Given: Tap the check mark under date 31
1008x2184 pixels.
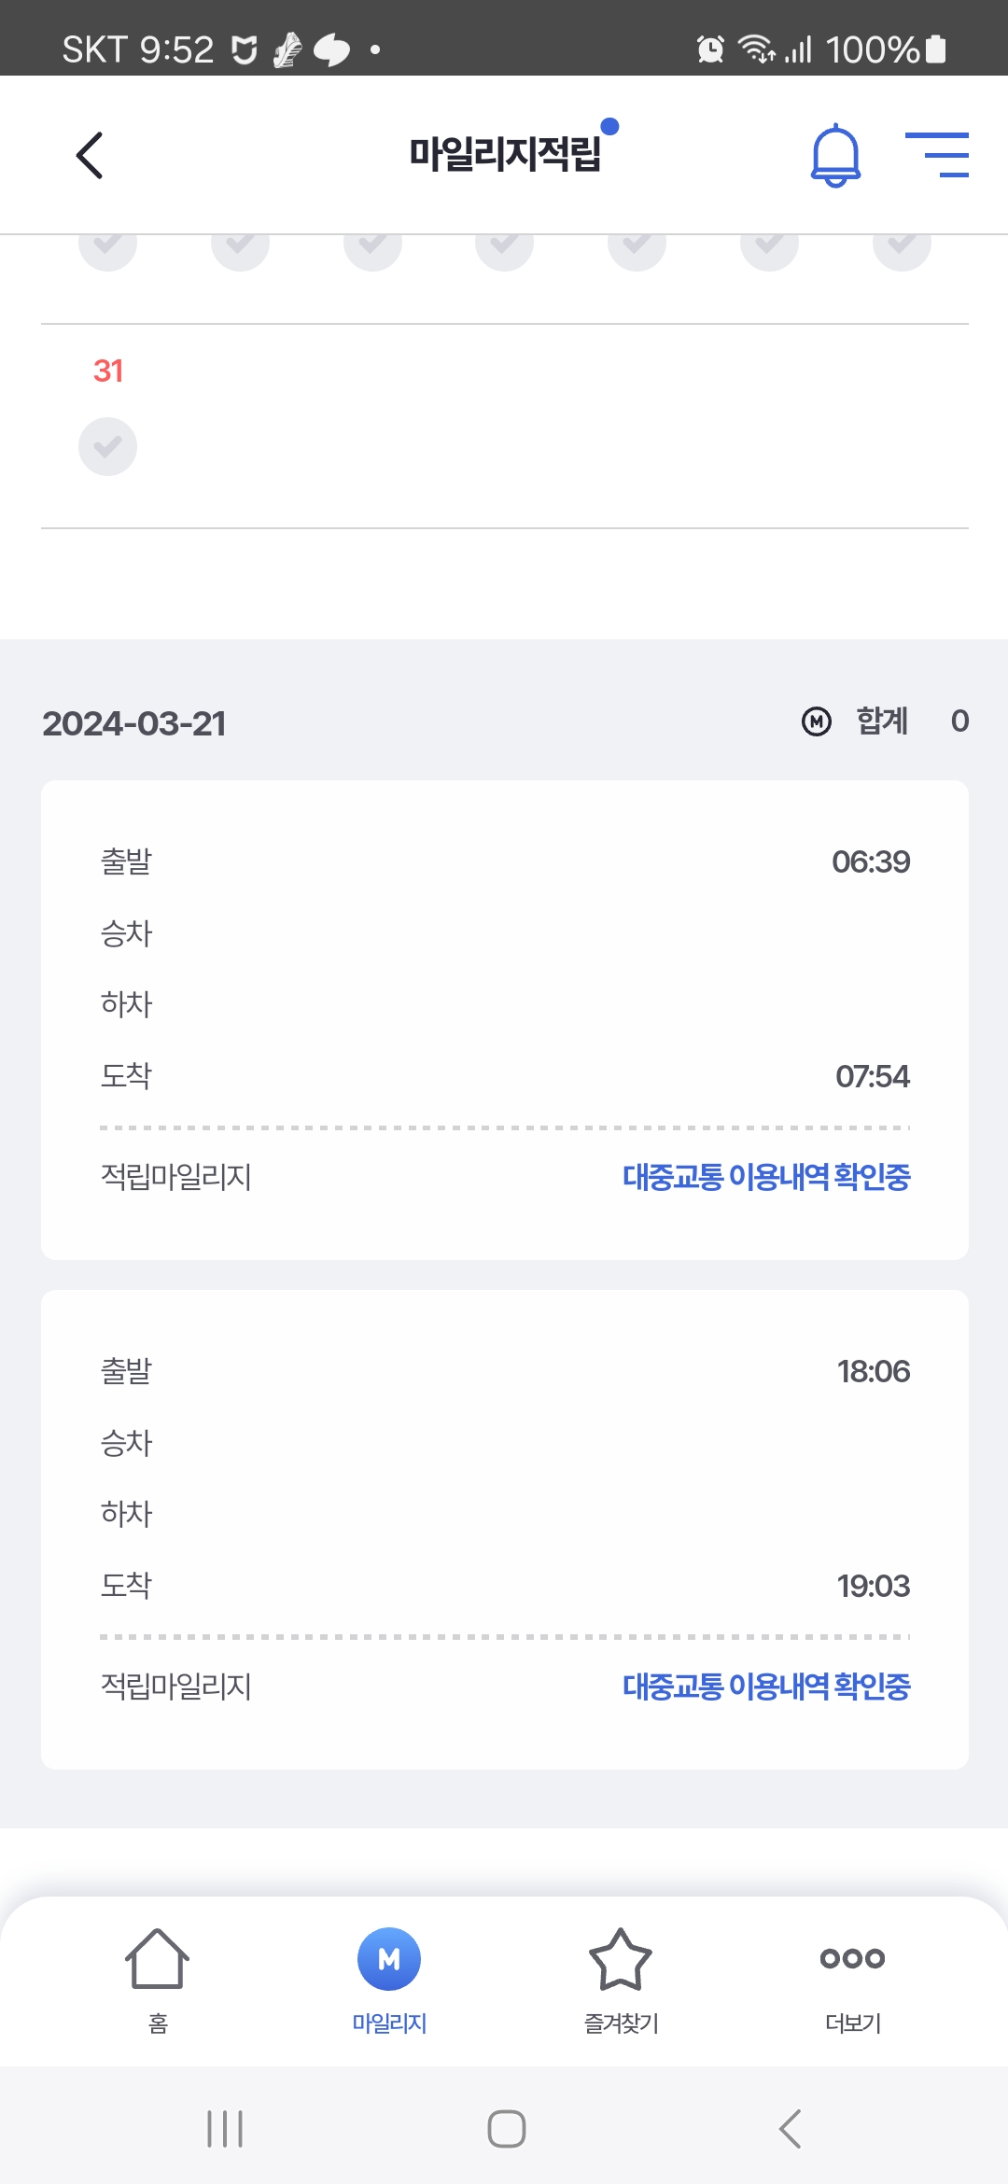Looking at the screenshot, I should (108, 447).
